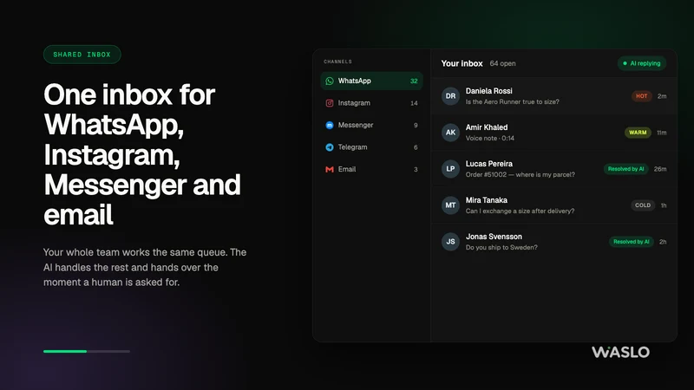Click the JS avatar for Jonas Svensson

(450, 242)
